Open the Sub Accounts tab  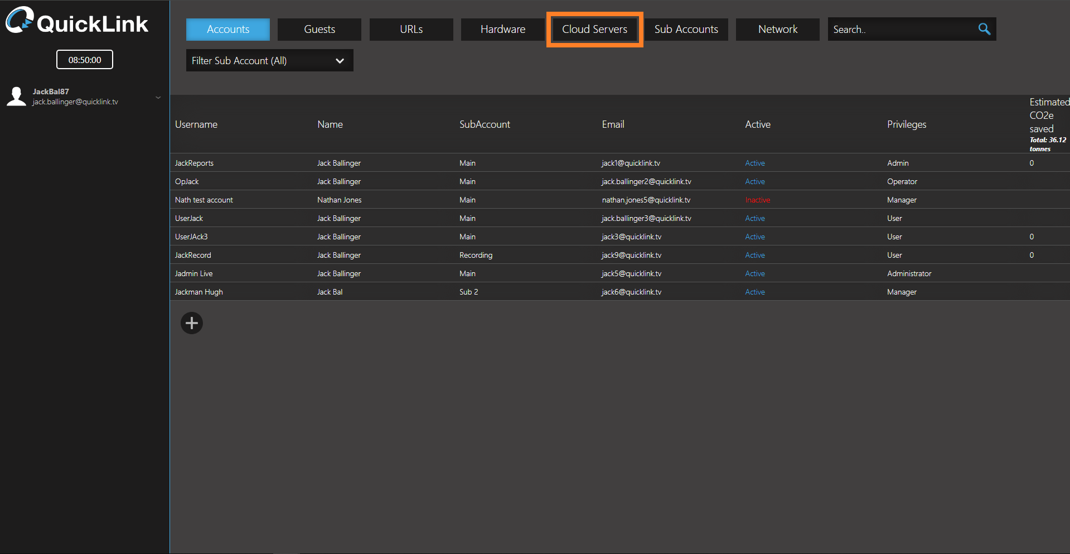686,30
